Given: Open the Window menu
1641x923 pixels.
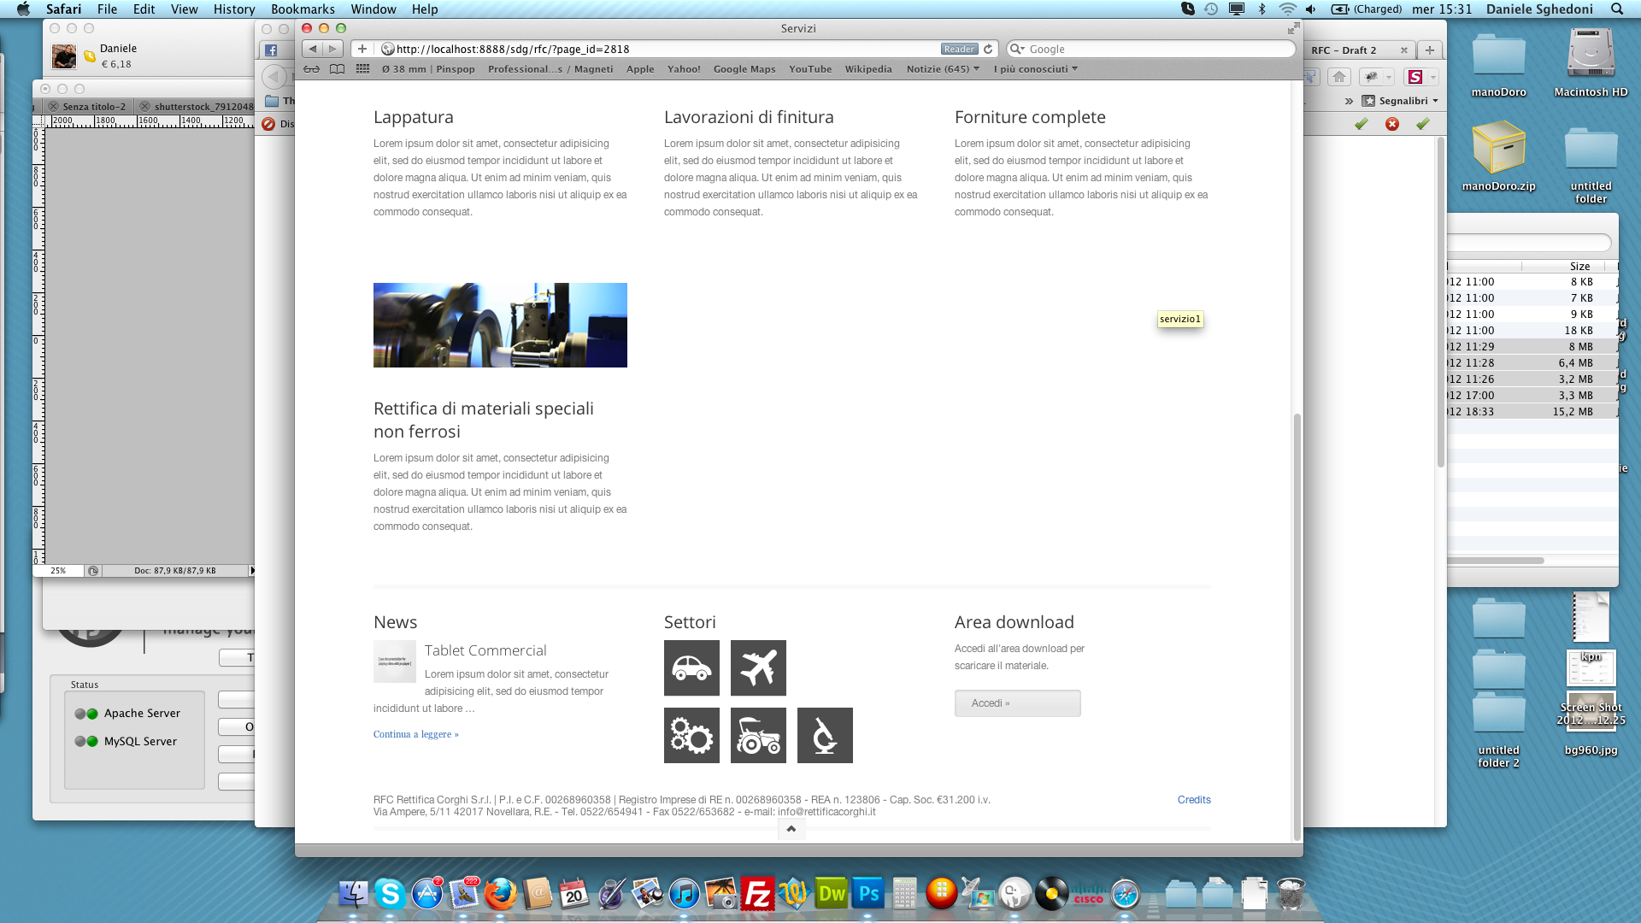Looking at the screenshot, I should (373, 9).
